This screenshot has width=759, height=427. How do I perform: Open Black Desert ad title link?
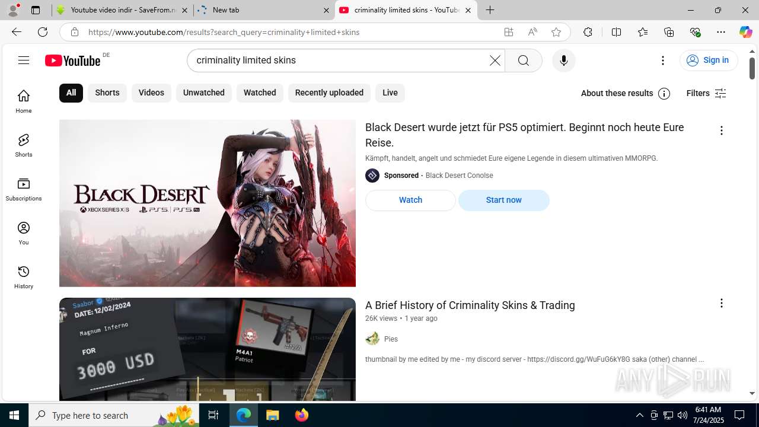pos(525,135)
